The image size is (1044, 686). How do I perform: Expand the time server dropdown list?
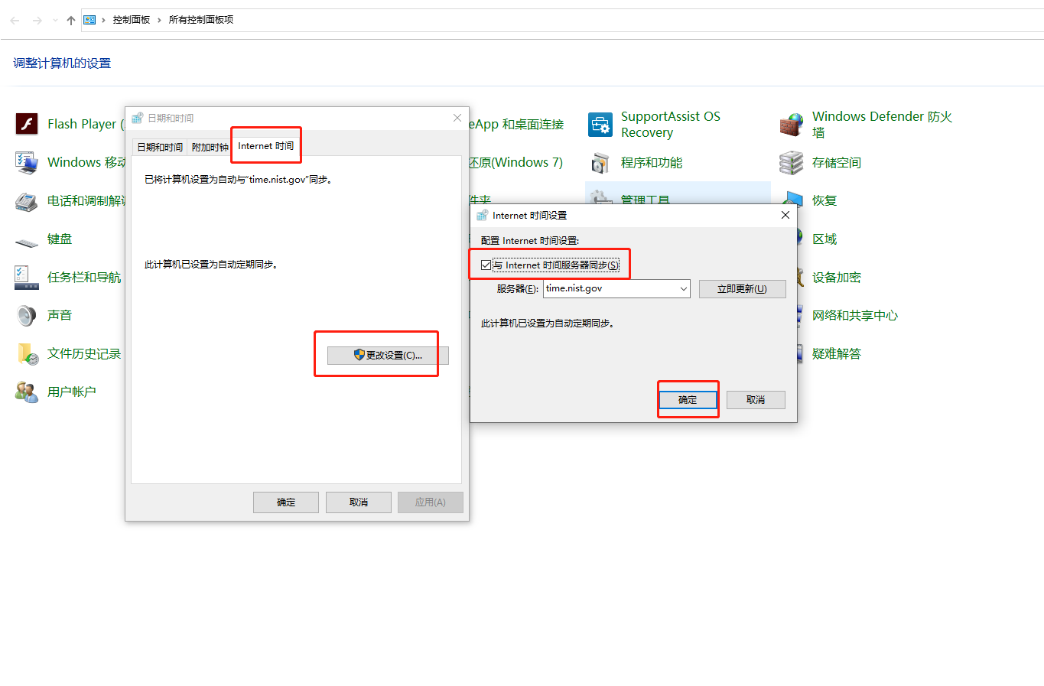pyautogui.click(x=683, y=289)
